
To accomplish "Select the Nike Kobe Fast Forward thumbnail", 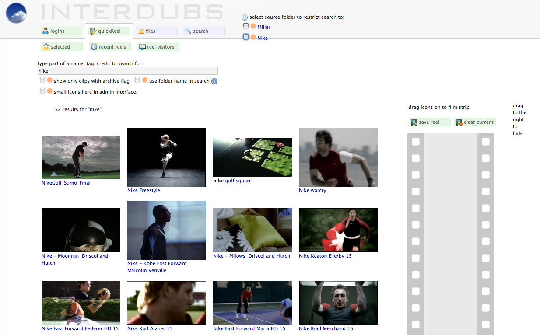I will (167, 230).
